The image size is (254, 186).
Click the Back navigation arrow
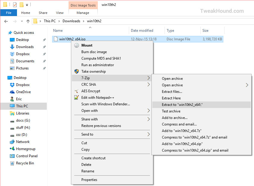(6, 21)
